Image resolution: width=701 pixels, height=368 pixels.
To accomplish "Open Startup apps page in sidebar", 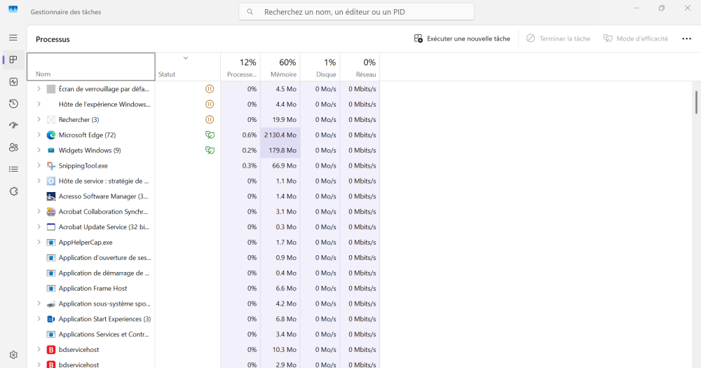I will 13,125.
